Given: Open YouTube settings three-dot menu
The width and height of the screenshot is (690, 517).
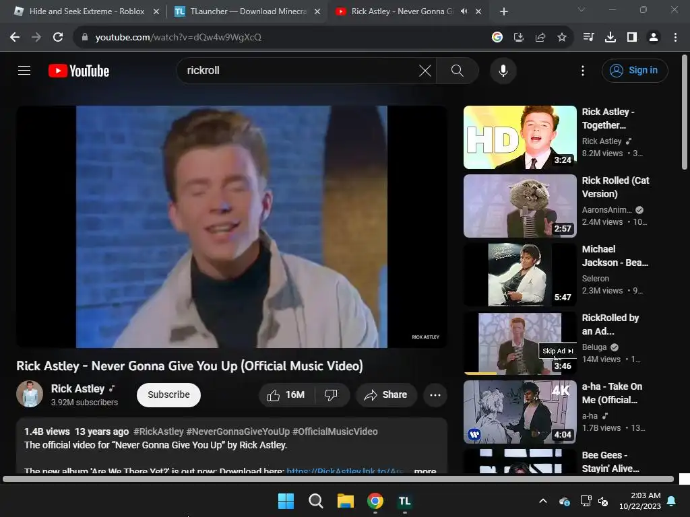Looking at the screenshot, I should pyautogui.click(x=583, y=70).
